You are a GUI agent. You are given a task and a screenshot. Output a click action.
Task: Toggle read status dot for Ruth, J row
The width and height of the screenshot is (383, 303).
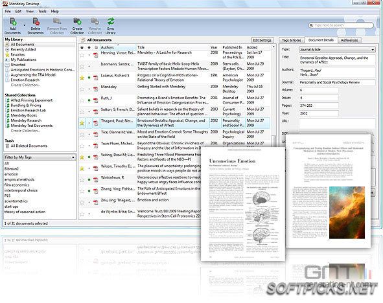click(x=89, y=100)
